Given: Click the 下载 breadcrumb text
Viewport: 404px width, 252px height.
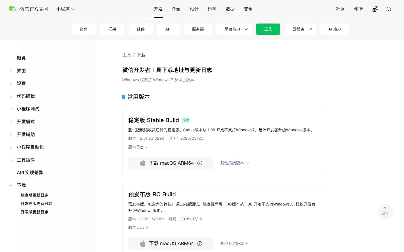Looking at the screenshot, I should tap(141, 55).
